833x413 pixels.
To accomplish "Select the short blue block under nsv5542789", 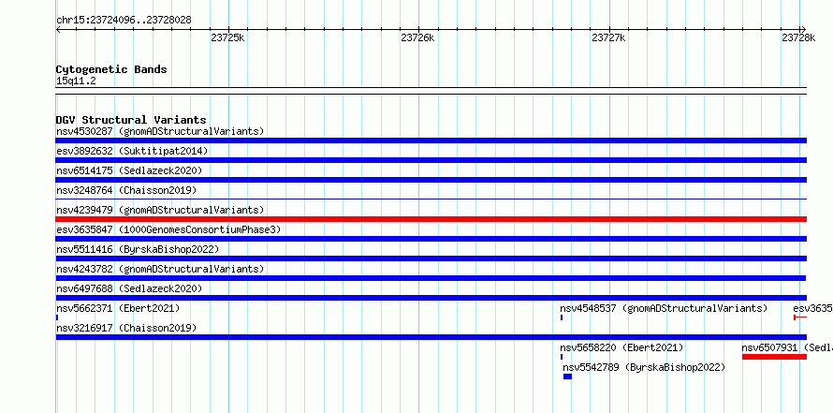I will [568, 376].
